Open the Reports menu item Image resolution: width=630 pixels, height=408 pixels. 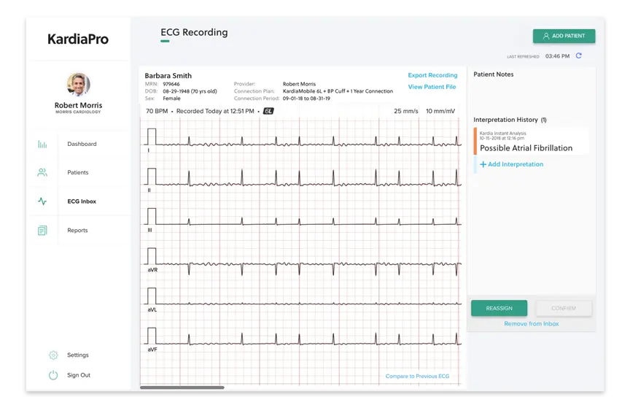[x=77, y=231]
